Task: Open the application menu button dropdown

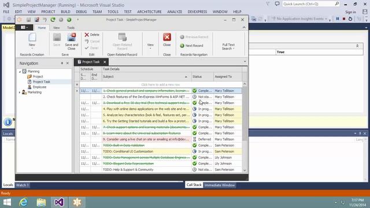Action: (x=24, y=28)
